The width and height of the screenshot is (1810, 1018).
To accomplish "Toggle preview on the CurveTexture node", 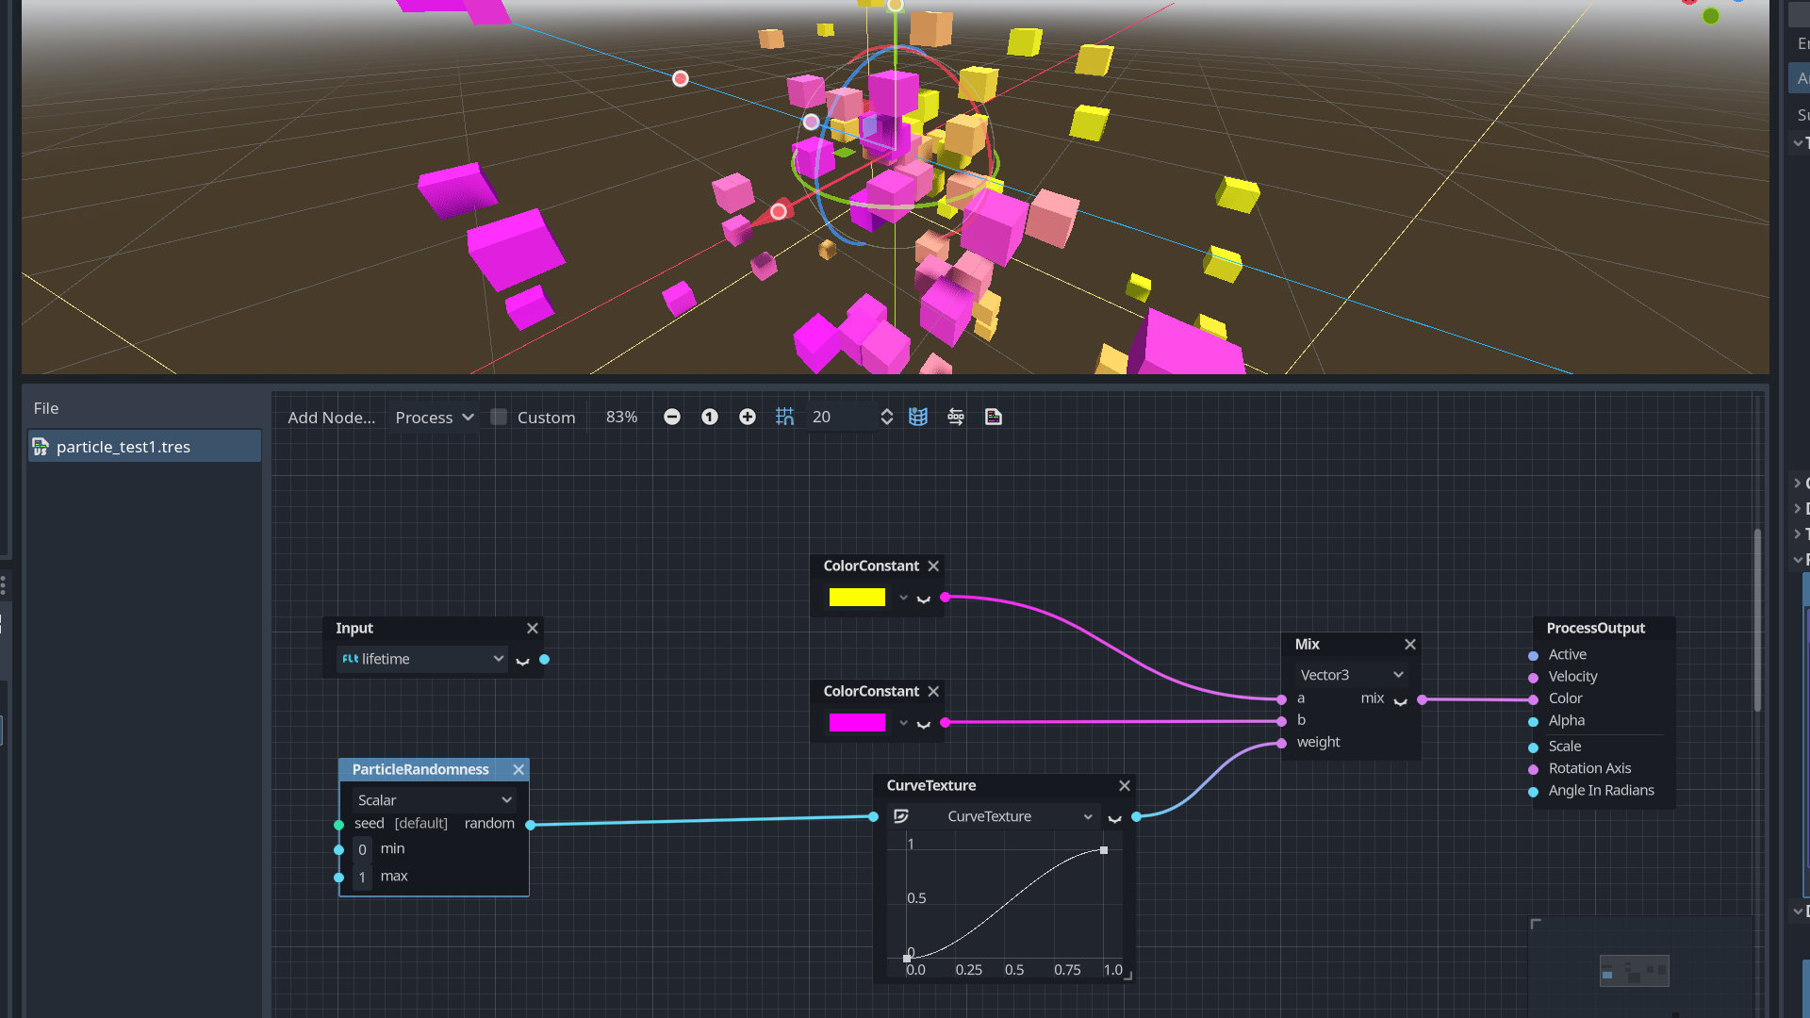I will (1115, 817).
